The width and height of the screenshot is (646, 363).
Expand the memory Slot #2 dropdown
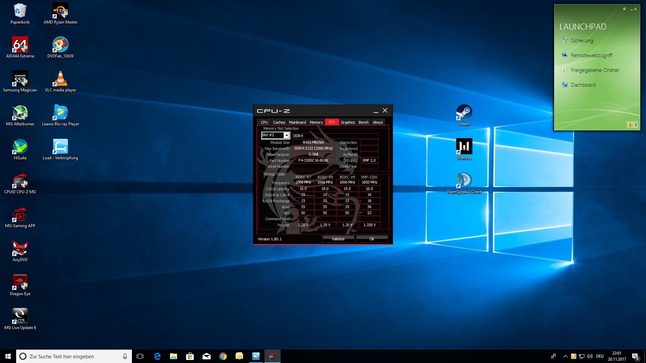(x=287, y=135)
